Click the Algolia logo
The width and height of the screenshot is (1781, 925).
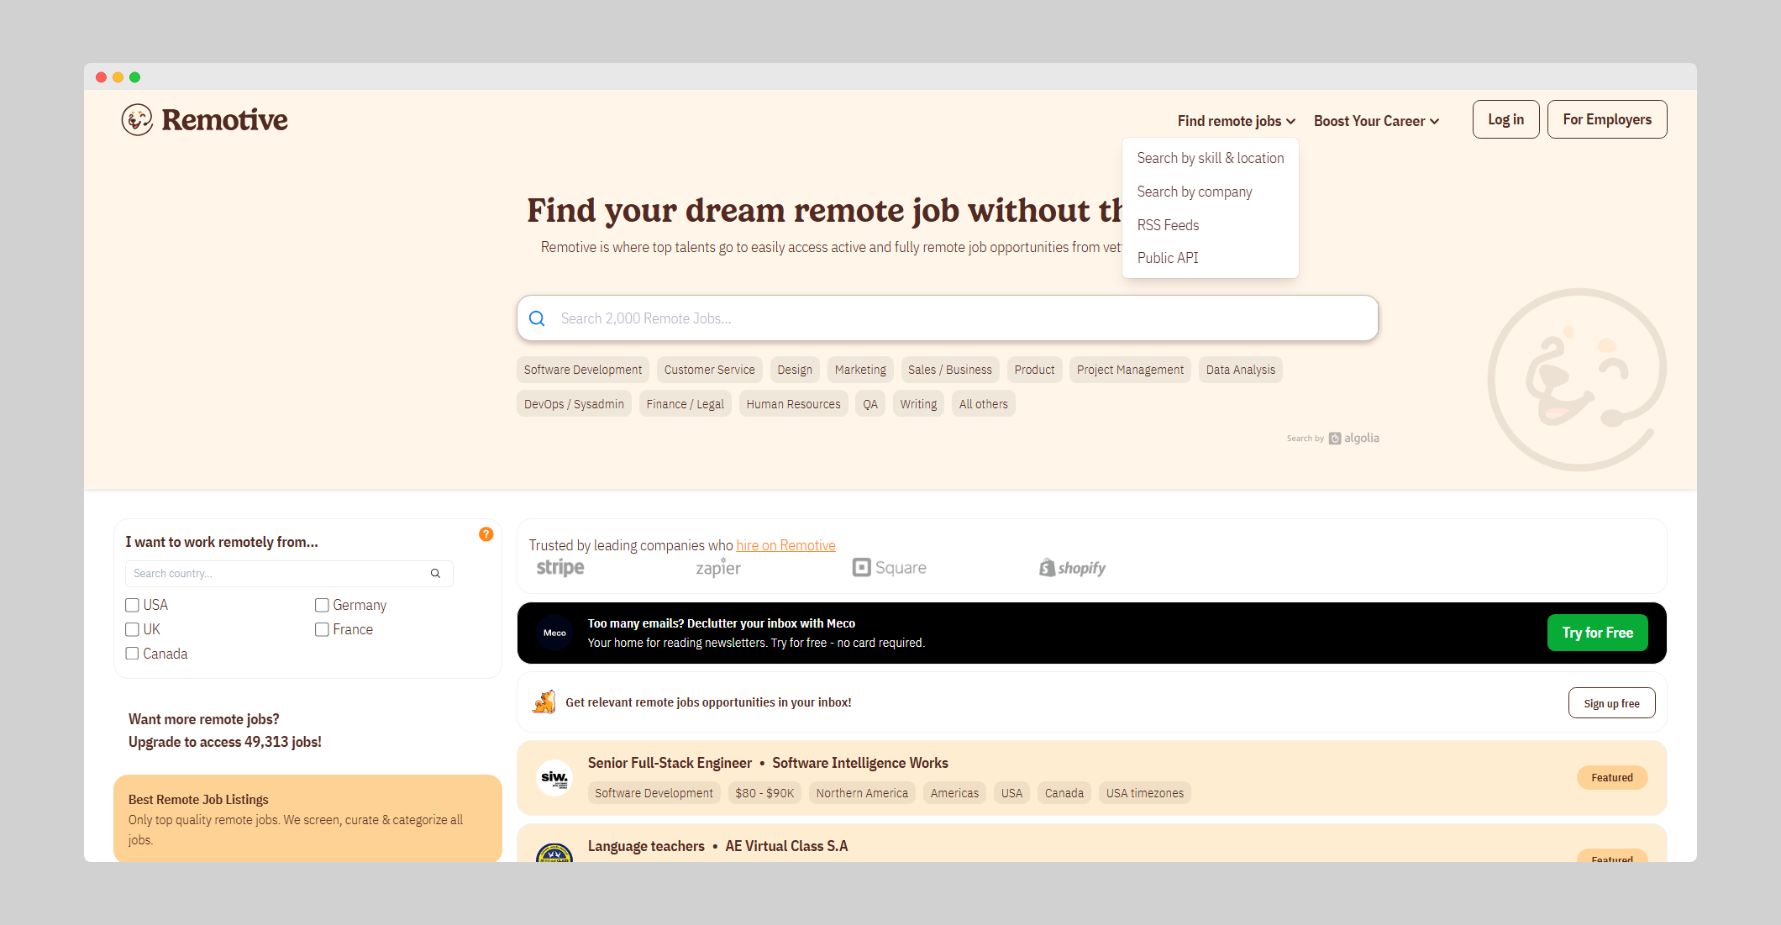coord(1354,439)
